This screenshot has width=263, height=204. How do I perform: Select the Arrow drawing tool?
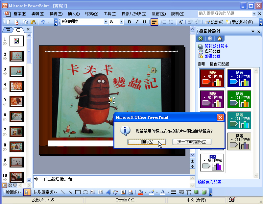(x=70, y=192)
